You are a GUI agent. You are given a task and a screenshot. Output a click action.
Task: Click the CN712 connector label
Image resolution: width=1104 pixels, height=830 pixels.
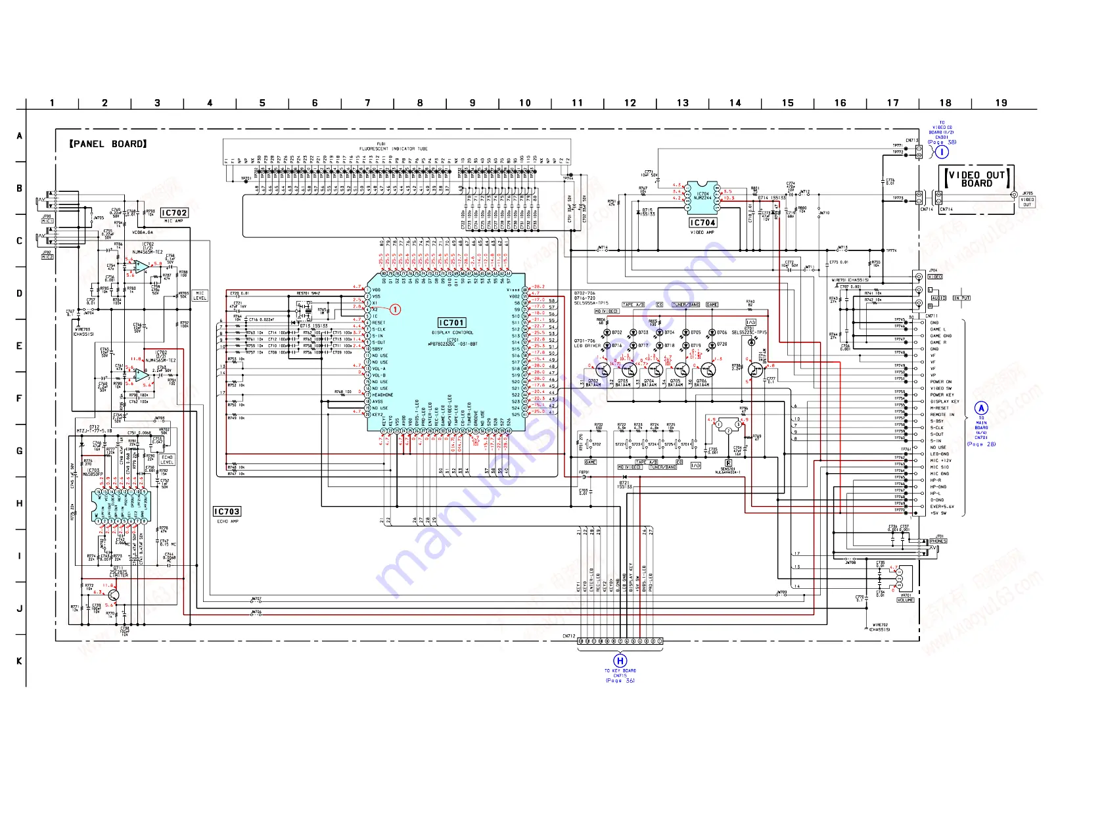(568, 636)
